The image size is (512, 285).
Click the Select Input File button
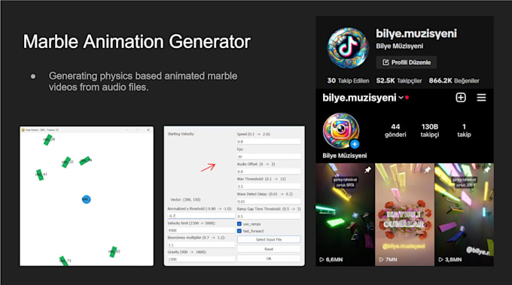[x=269, y=239]
